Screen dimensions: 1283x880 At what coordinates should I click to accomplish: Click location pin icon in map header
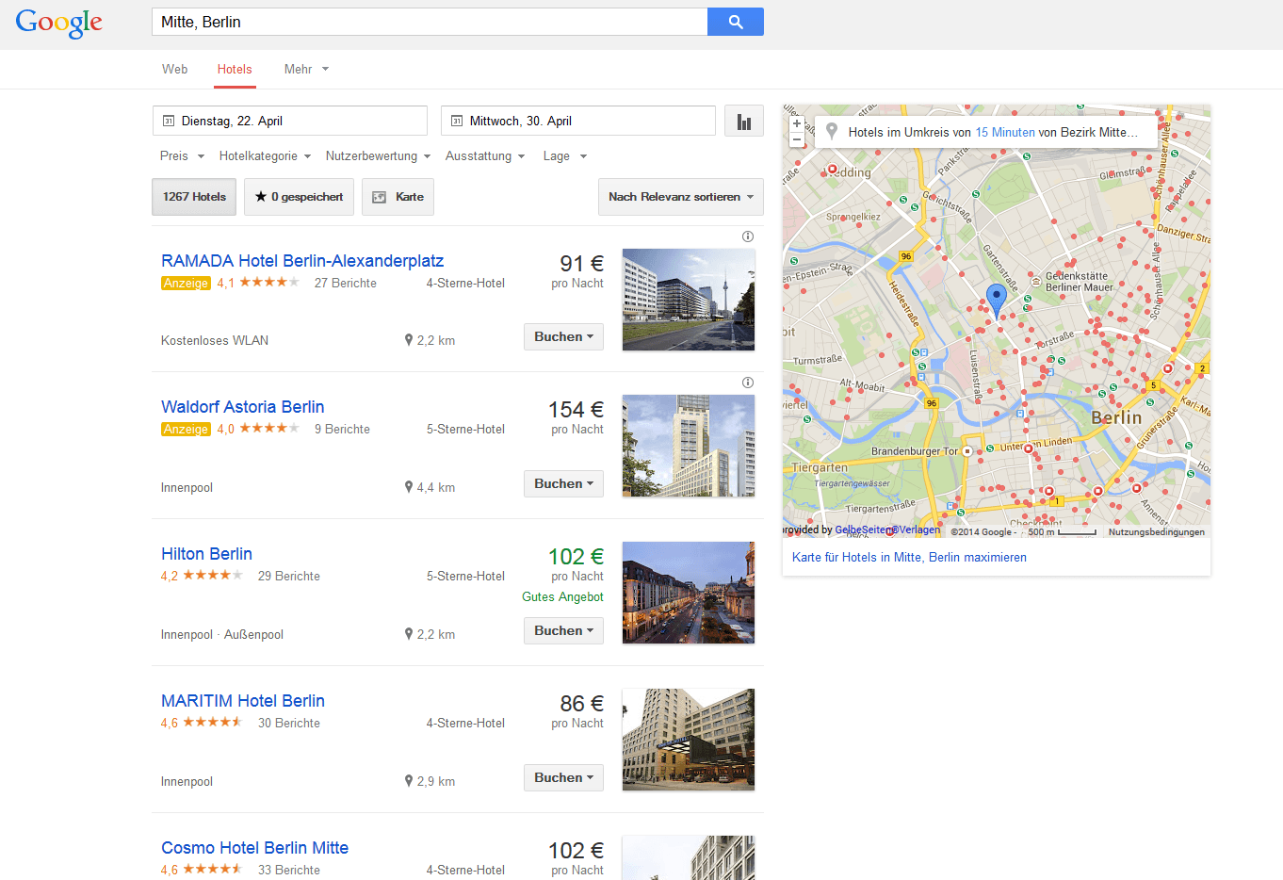pyautogui.click(x=832, y=132)
